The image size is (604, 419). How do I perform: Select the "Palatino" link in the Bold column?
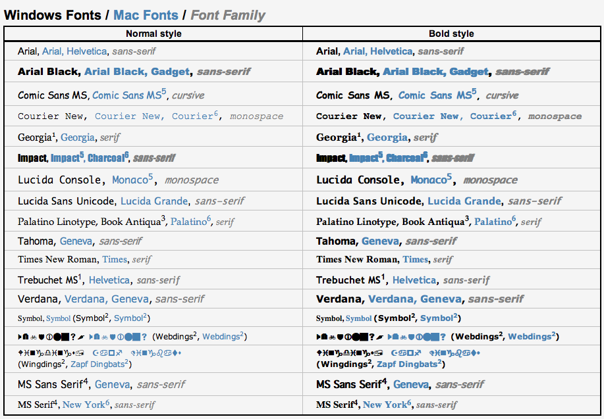pos(493,222)
